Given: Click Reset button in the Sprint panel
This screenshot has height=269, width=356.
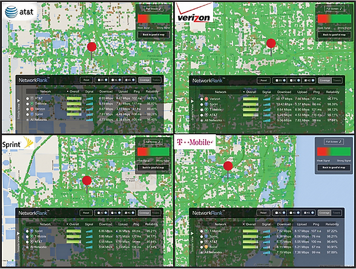Looking at the screenshot, I should click(x=86, y=213).
